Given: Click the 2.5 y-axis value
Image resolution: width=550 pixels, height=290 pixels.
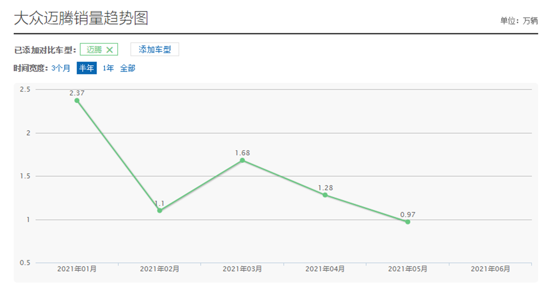Looking at the screenshot, I should click(25, 89).
